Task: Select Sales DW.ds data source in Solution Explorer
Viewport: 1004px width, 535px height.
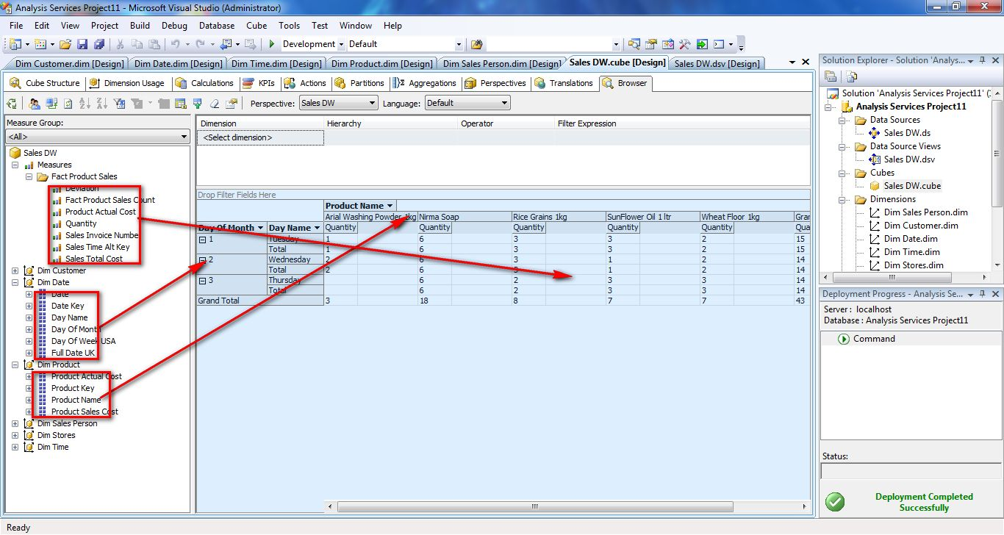Action: coord(907,133)
